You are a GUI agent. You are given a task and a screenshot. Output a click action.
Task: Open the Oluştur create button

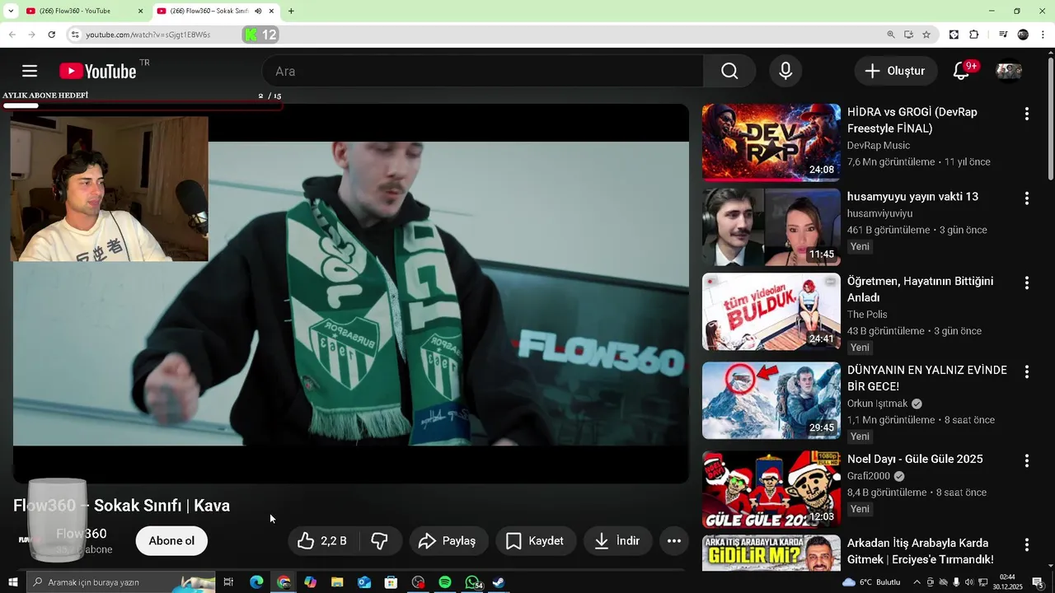pyautogui.click(x=895, y=71)
